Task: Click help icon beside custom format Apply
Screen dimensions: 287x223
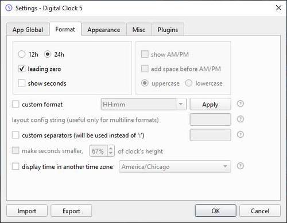Action: pos(241,103)
